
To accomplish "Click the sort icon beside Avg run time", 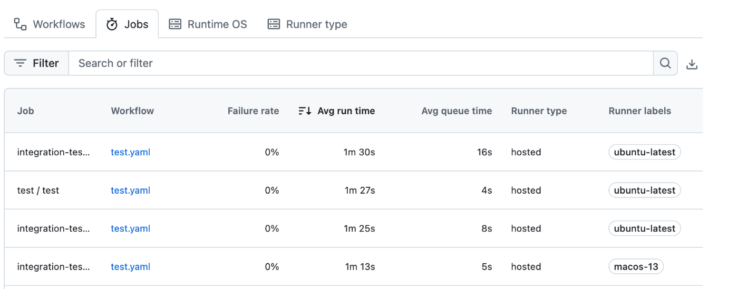I will tap(305, 111).
